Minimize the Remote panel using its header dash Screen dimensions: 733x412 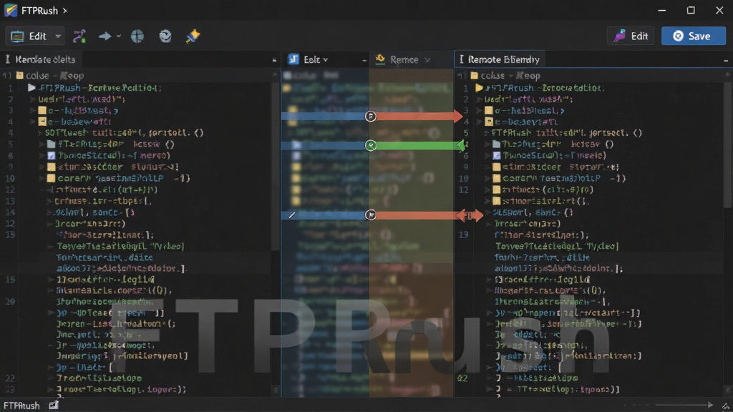(726, 60)
